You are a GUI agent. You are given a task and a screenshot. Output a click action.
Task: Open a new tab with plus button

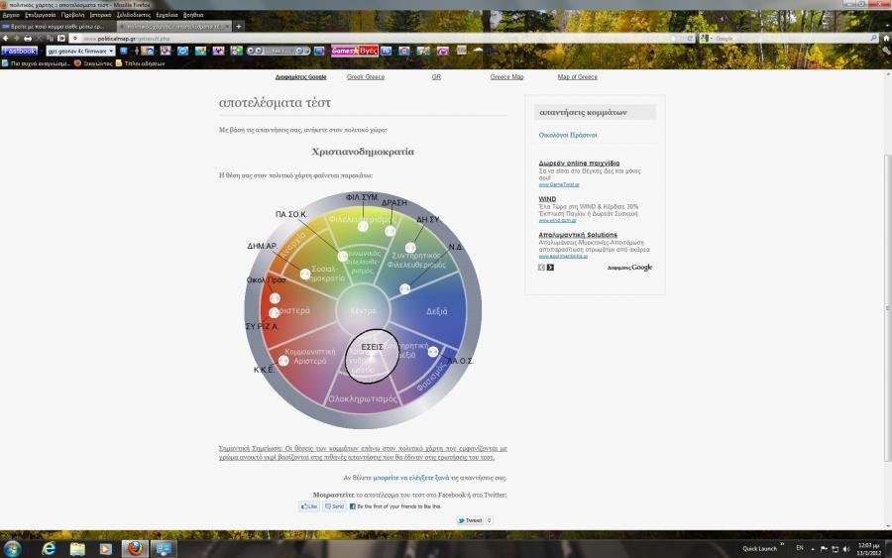point(239,26)
